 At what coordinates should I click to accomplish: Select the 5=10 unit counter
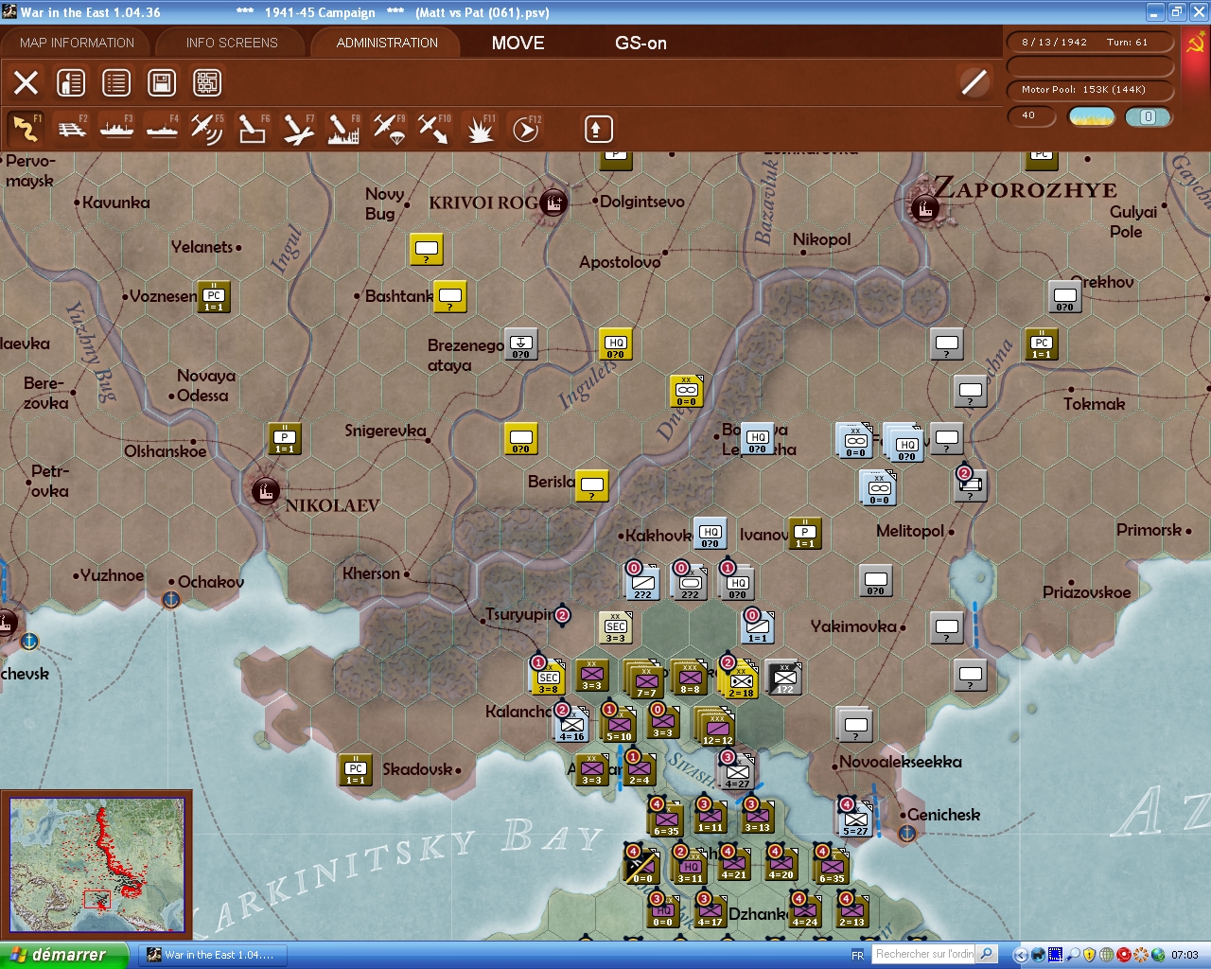[x=619, y=724]
